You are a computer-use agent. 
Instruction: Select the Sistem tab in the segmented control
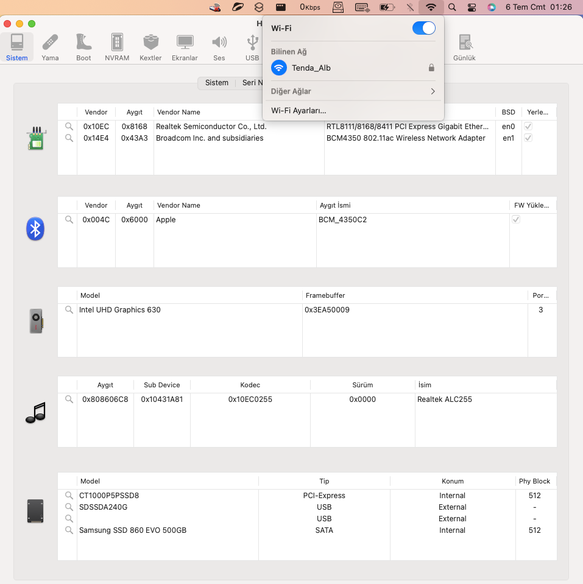click(216, 83)
